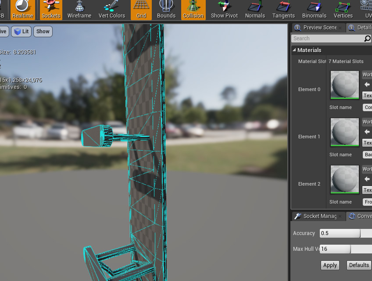Apply the convex decomposition settings

coord(330,265)
